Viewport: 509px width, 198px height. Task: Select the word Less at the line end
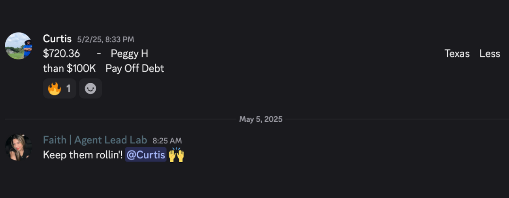coord(490,54)
